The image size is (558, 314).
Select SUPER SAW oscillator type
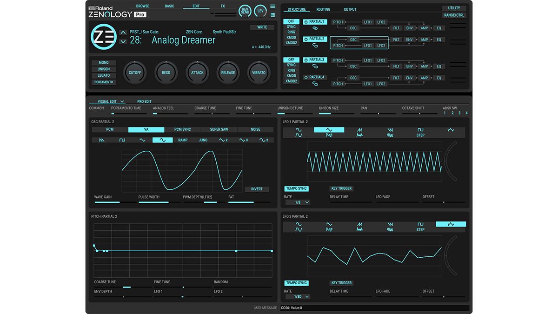click(219, 129)
